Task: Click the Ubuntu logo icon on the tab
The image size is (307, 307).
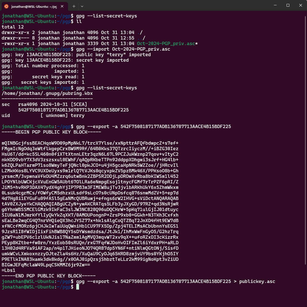Action: pos(6,6)
